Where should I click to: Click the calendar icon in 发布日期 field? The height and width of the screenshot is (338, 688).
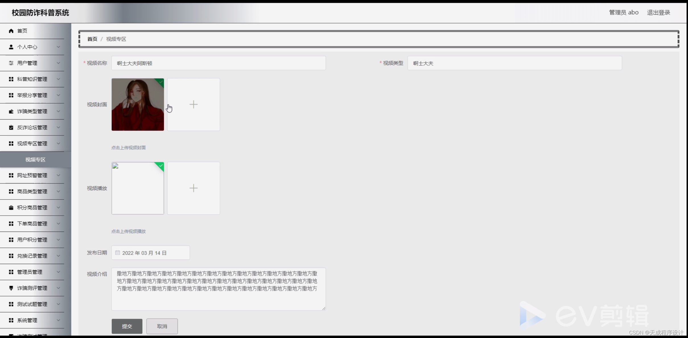118,252
